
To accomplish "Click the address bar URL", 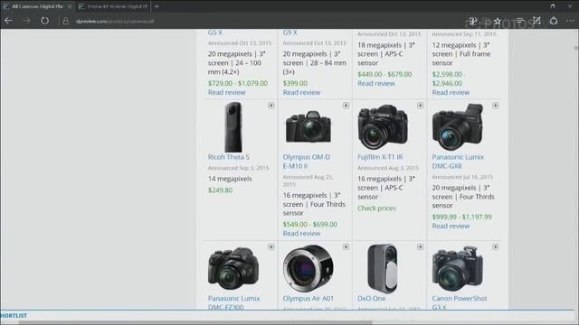I will coord(115,22).
